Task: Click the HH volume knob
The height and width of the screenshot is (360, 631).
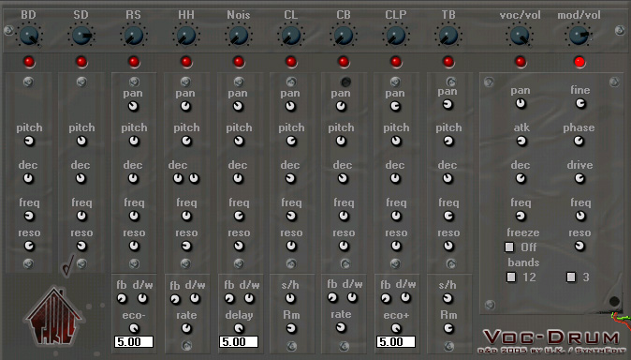Action: (x=186, y=36)
